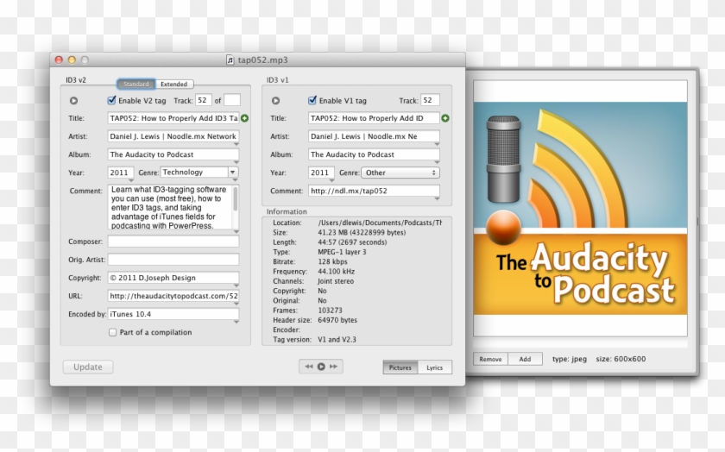The height and width of the screenshot is (452, 725).
Task: Click the music note icon in title bar
Action: [x=230, y=60]
